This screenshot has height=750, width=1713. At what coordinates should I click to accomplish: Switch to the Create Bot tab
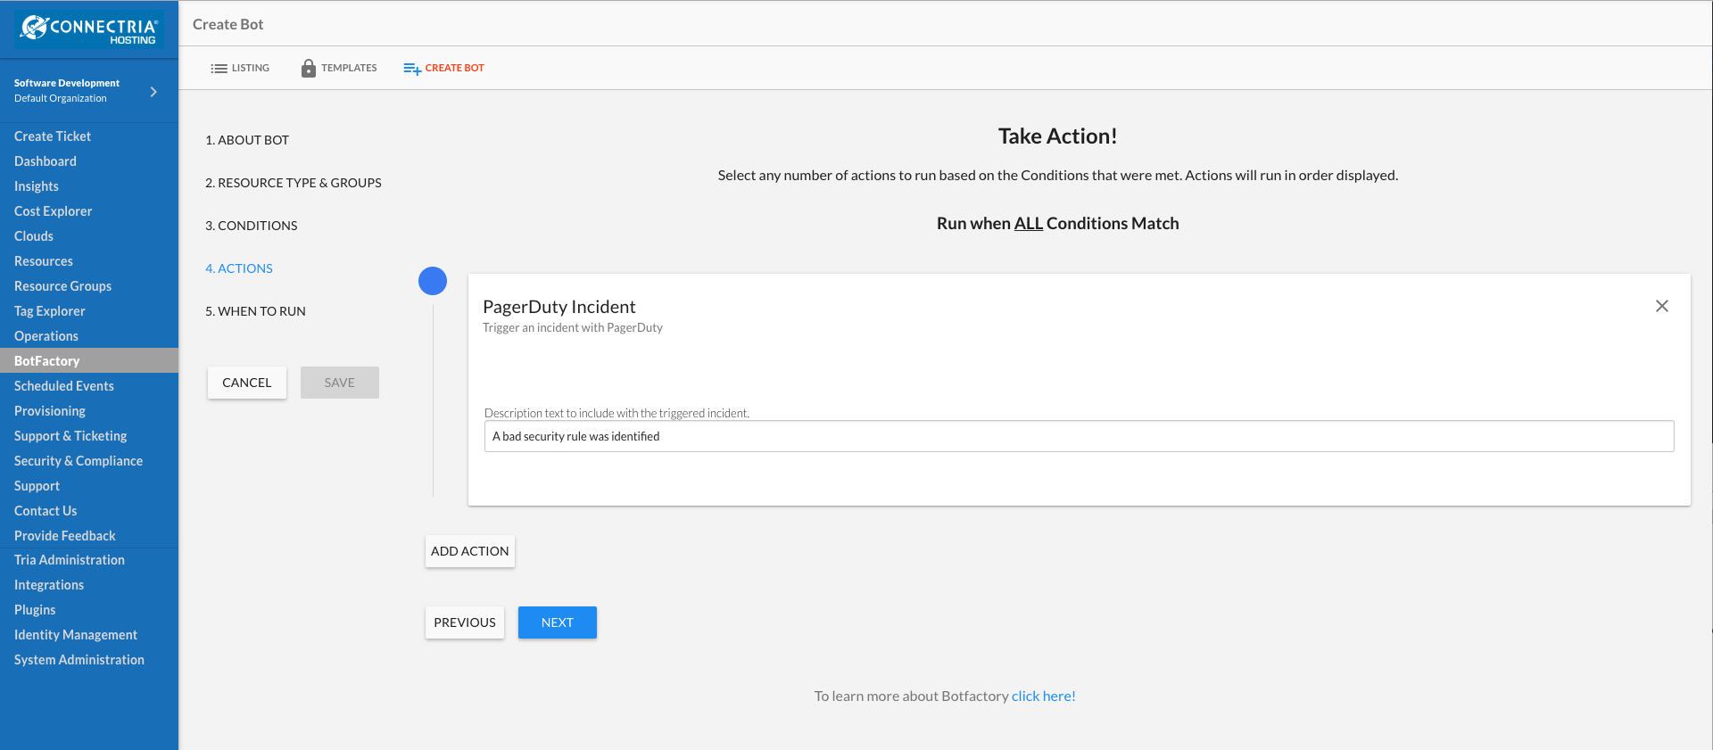(x=444, y=68)
